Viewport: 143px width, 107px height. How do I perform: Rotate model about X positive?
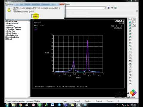[130, 75]
